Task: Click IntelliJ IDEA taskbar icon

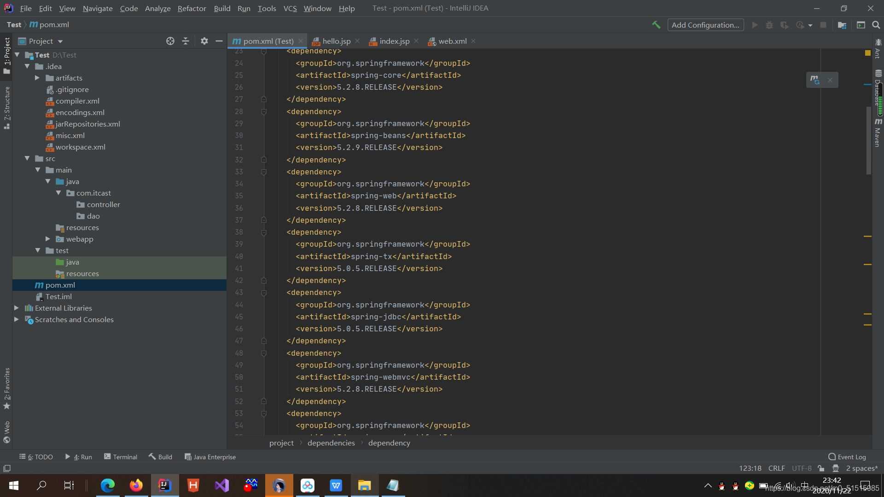Action: 164,485
